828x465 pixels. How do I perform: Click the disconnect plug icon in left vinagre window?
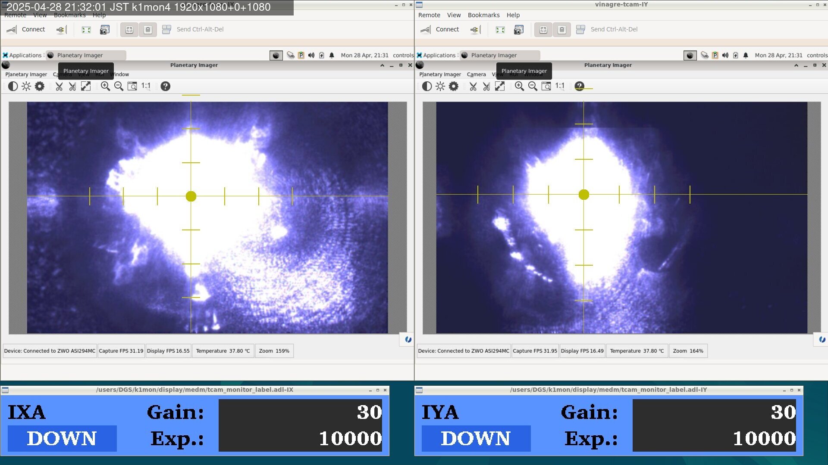pyautogui.click(x=61, y=29)
